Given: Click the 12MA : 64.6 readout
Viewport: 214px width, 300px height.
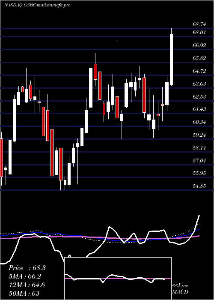Looking at the screenshot, I should (x=27, y=285).
